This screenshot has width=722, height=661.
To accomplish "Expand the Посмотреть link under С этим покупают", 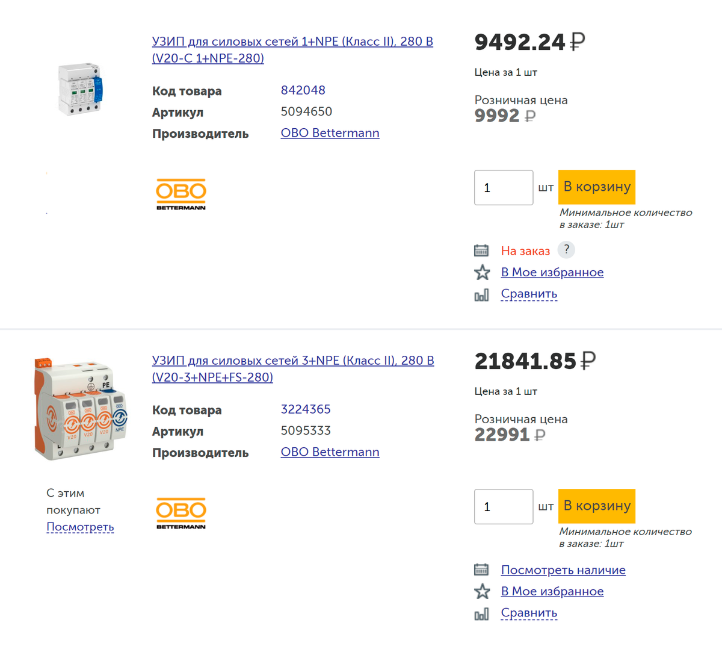I will coord(80,527).
